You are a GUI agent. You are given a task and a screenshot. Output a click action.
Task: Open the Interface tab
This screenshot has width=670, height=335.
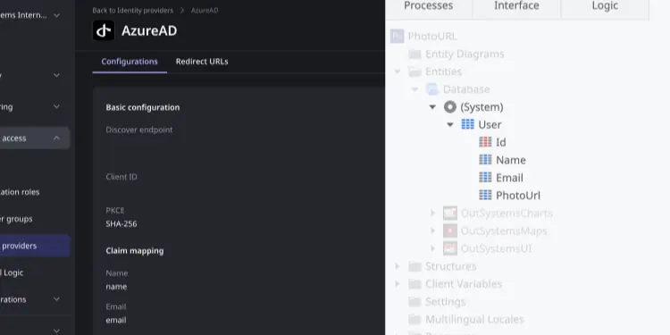(516, 6)
